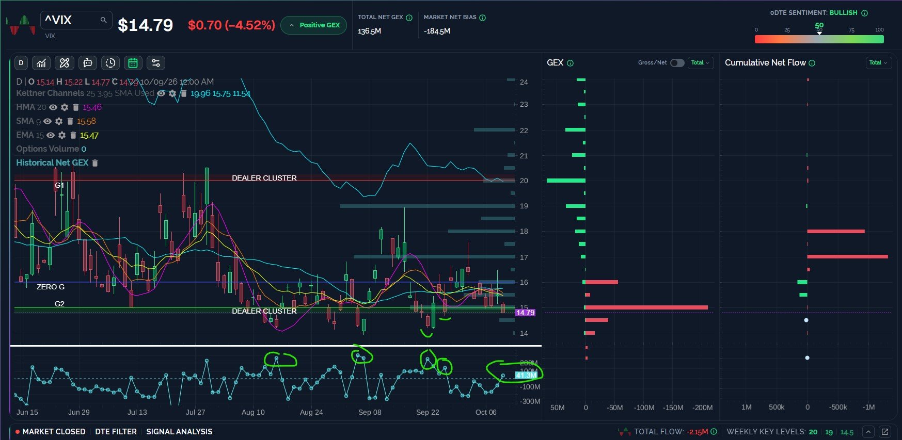This screenshot has width=902, height=440.
Task: Click info icon beside 0DTE Sentiment
Action: click(864, 13)
